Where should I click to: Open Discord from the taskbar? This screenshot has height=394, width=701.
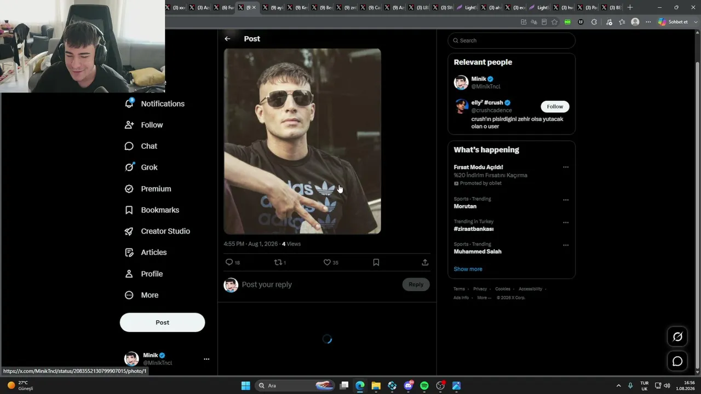pyautogui.click(x=408, y=386)
